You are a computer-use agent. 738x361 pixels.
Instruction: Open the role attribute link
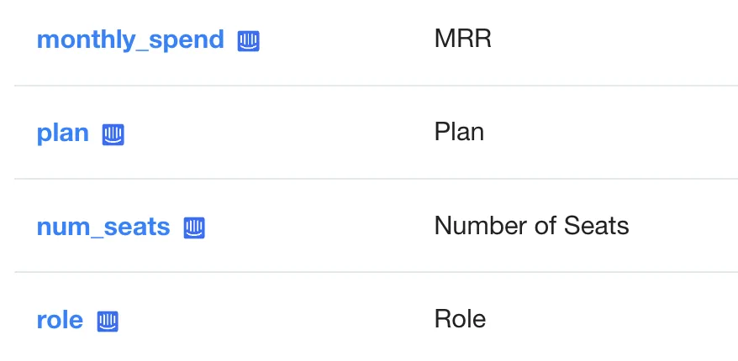[x=60, y=320]
